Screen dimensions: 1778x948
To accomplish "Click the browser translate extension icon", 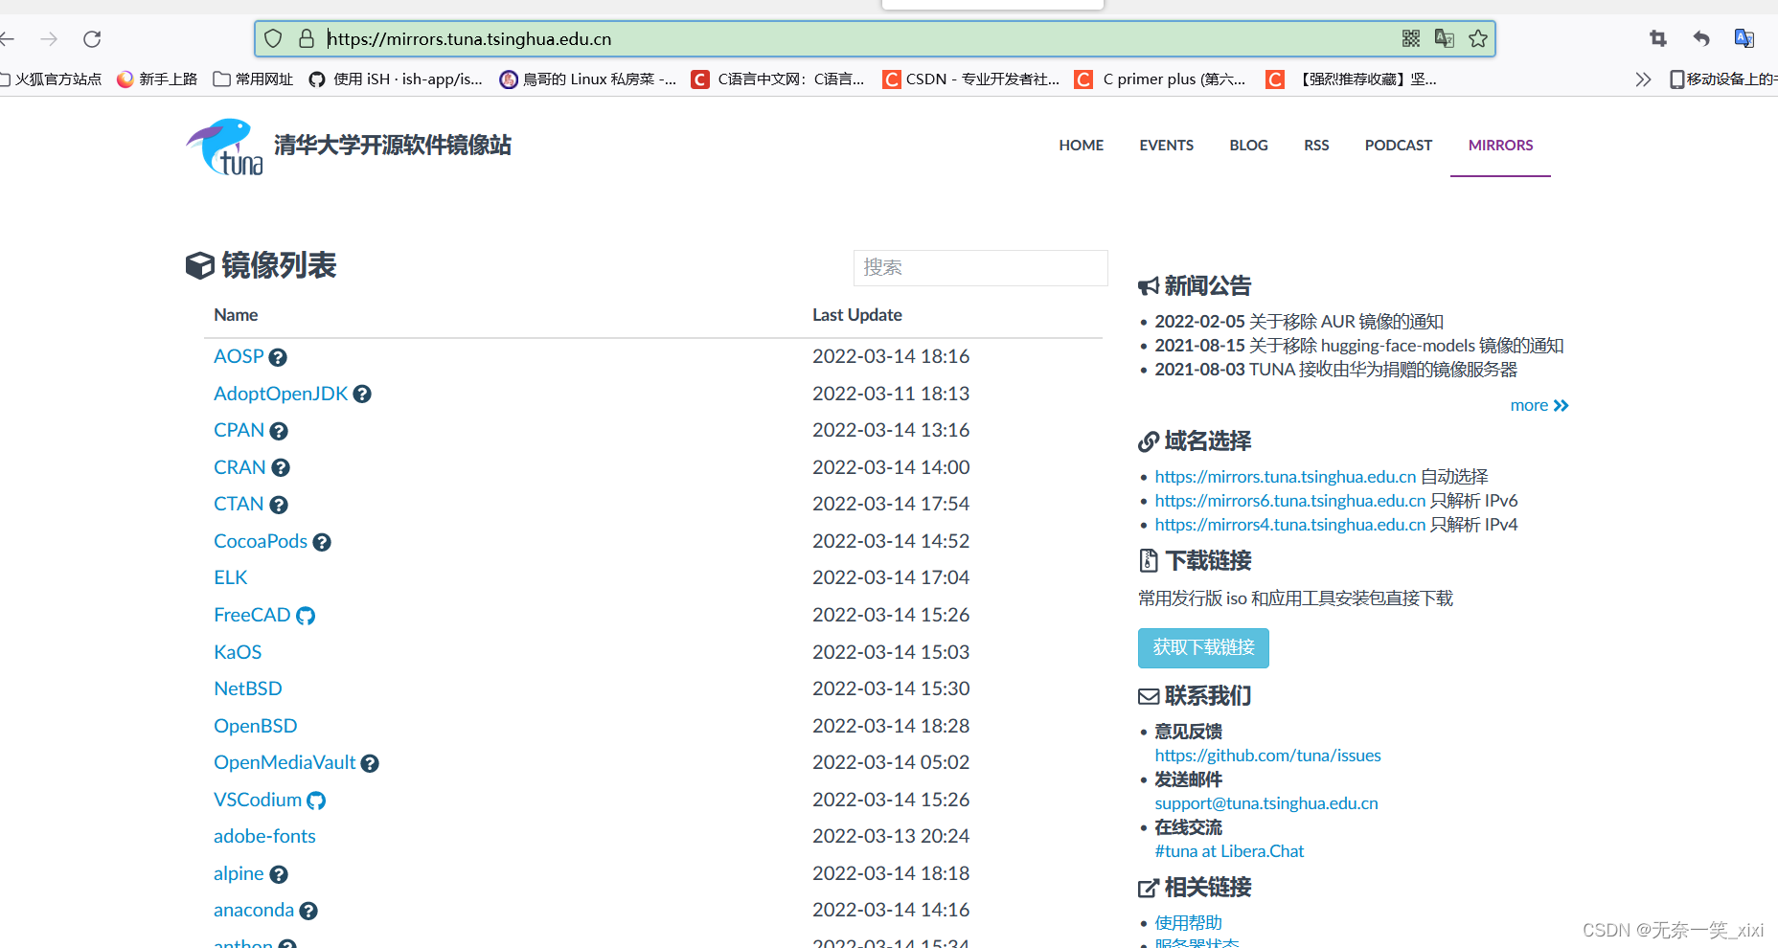I will 1744,38.
